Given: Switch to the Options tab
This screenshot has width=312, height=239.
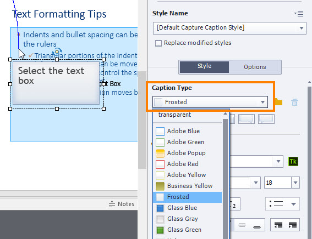Looking at the screenshot, I should coord(255,67).
